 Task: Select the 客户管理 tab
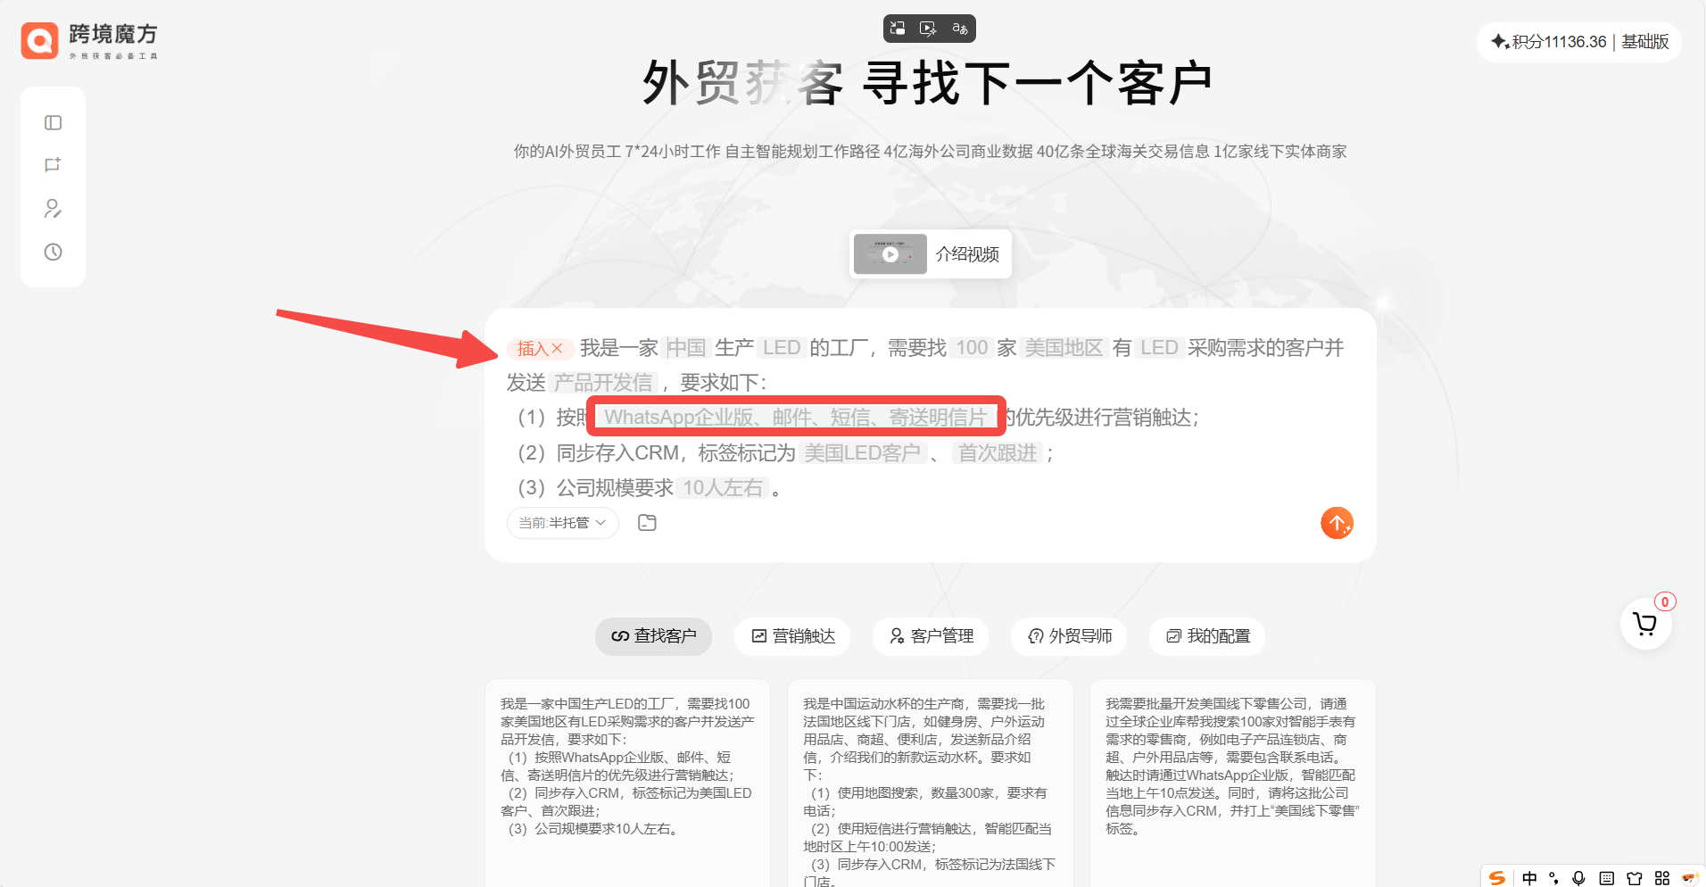[931, 636]
